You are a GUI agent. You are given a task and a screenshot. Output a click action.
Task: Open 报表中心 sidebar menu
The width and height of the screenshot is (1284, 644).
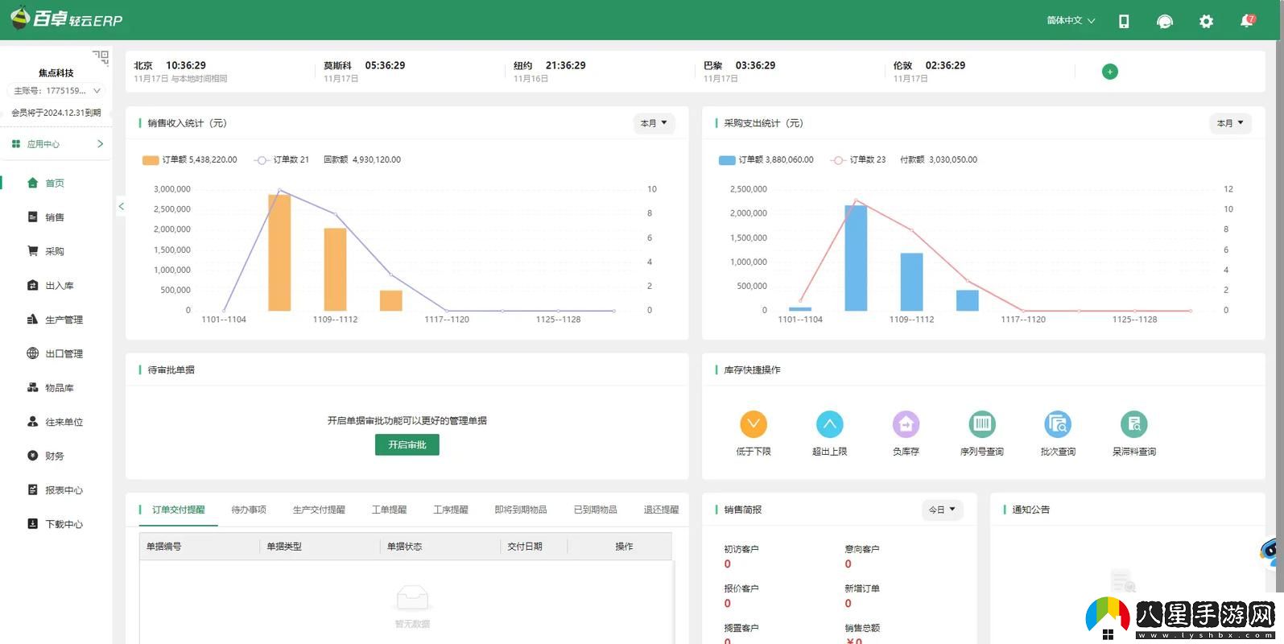coord(56,490)
